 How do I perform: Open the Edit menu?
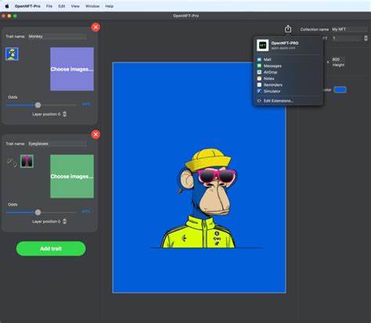[x=62, y=6]
